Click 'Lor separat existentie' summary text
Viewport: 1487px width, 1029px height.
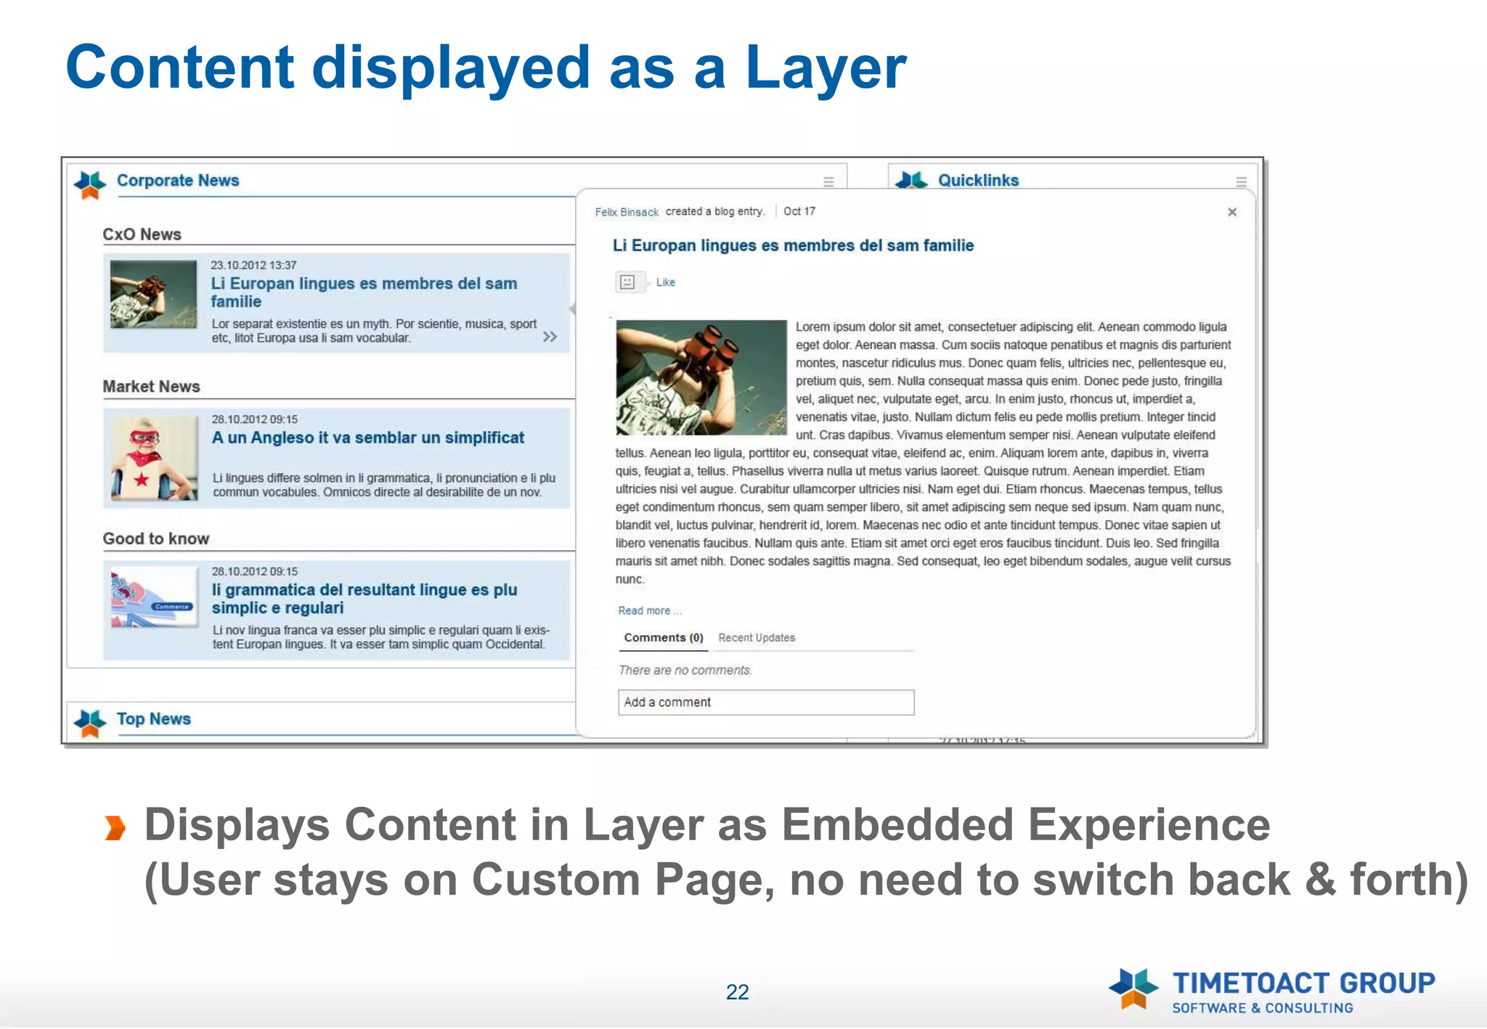[x=374, y=331]
